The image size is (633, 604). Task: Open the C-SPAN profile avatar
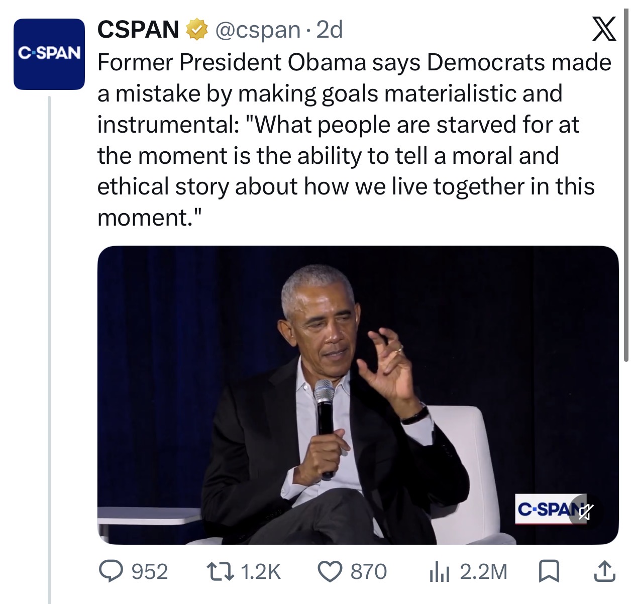pyautogui.click(x=49, y=54)
